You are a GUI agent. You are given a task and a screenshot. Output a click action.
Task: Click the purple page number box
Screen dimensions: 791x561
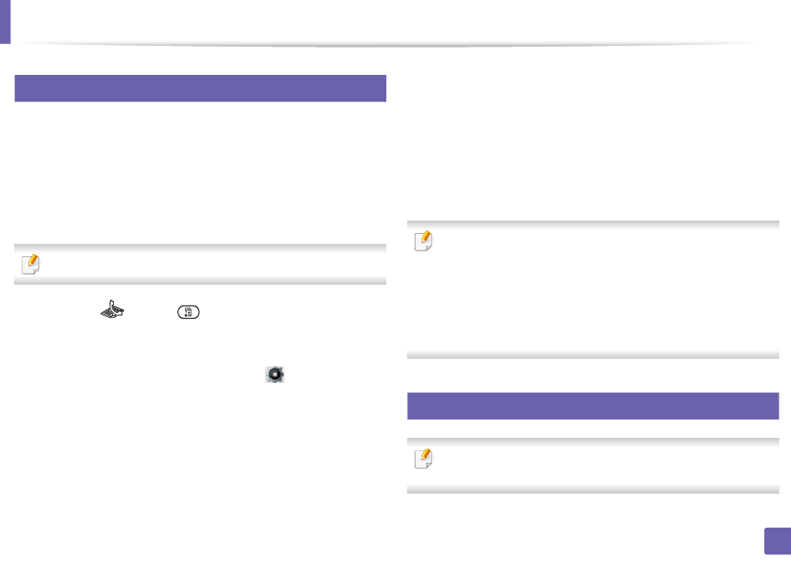(x=778, y=541)
